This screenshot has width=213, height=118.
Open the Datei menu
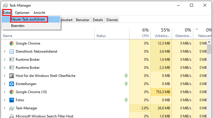[x=7, y=13]
